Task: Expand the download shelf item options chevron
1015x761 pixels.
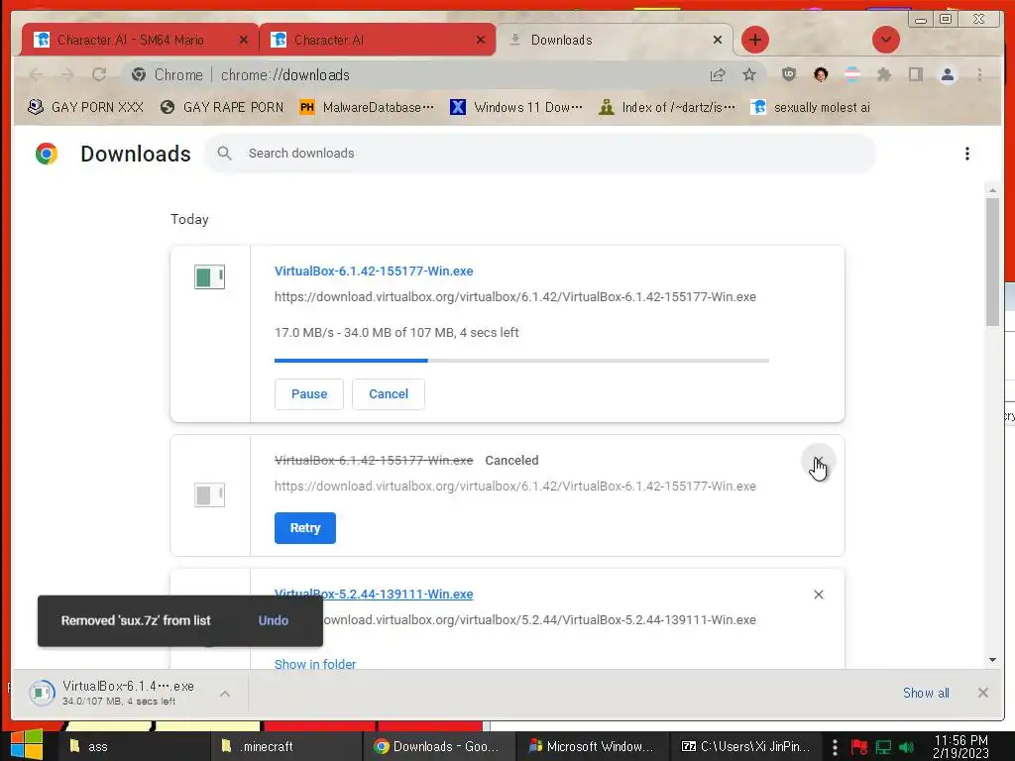Action: click(x=225, y=694)
